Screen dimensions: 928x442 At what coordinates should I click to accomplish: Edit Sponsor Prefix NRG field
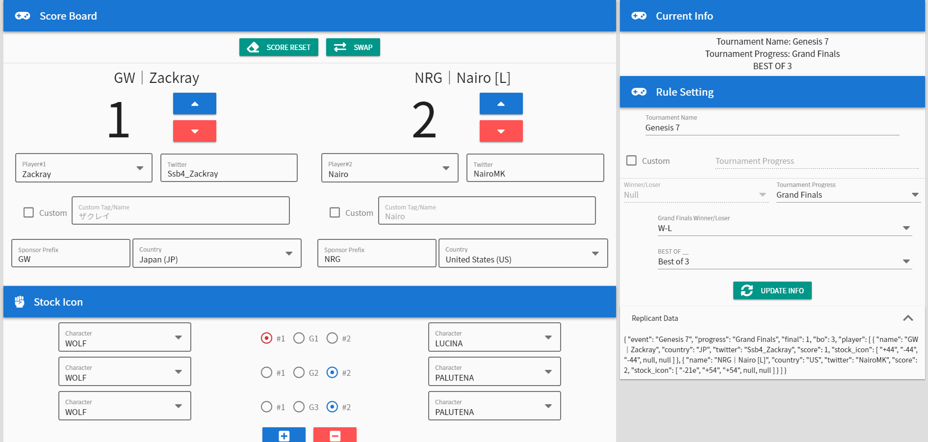pos(377,253)
